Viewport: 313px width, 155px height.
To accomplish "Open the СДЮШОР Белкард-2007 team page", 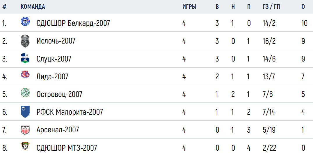I will click(x=73, y=24).
